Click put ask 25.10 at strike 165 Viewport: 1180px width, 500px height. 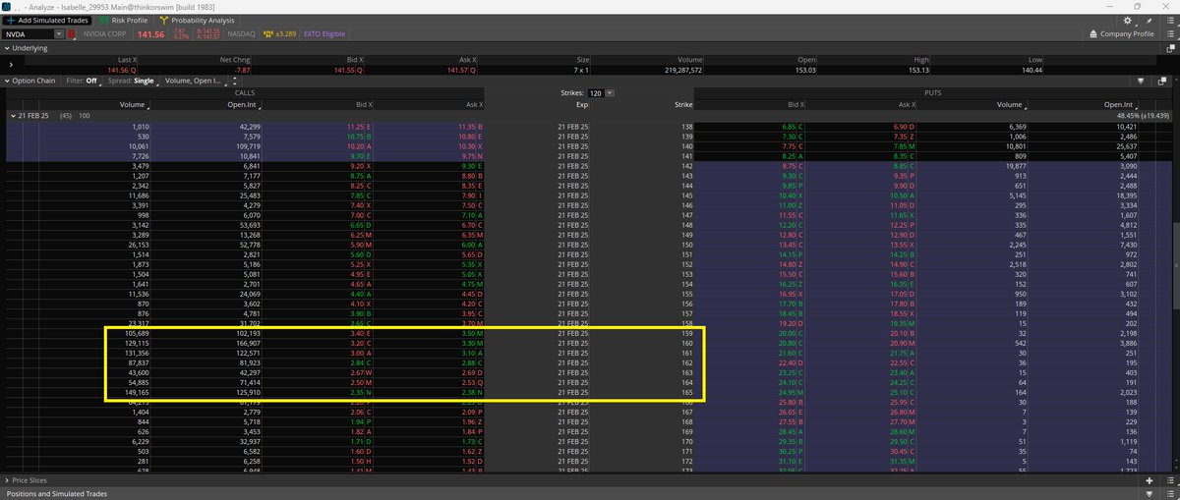point(902,395)
